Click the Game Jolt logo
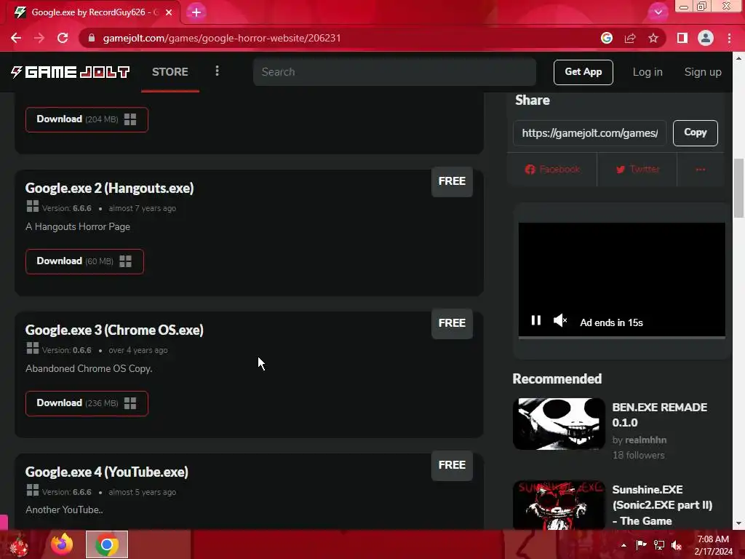The height and width of the screenshot is (559, 745). pos(71,72)
